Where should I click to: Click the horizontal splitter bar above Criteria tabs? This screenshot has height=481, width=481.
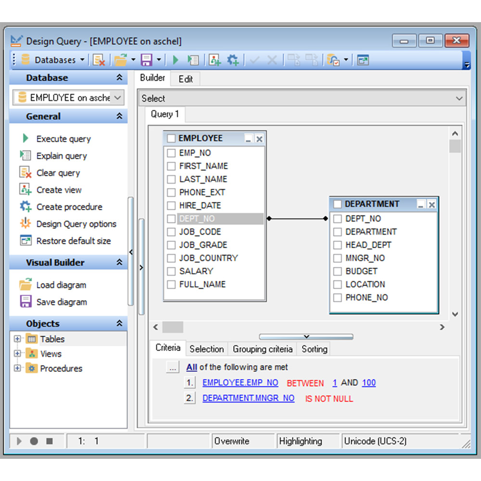click(x=306, y=337)
